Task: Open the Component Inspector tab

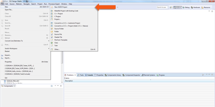Action: (131, 75)
